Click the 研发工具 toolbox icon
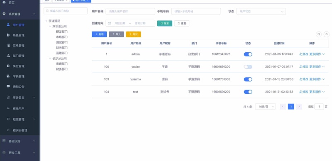The width and height of the screenshot is (332, 161). tap(4, 153)
